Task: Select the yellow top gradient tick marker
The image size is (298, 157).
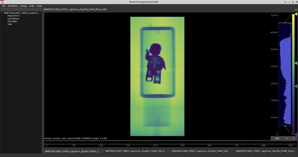Action: point(296,14)
